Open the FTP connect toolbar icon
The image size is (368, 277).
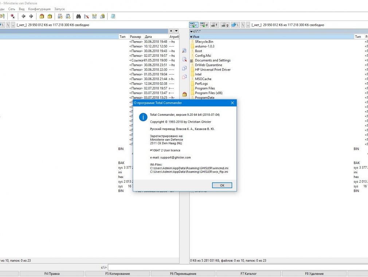pyautogui.click(x=60, y=16)
